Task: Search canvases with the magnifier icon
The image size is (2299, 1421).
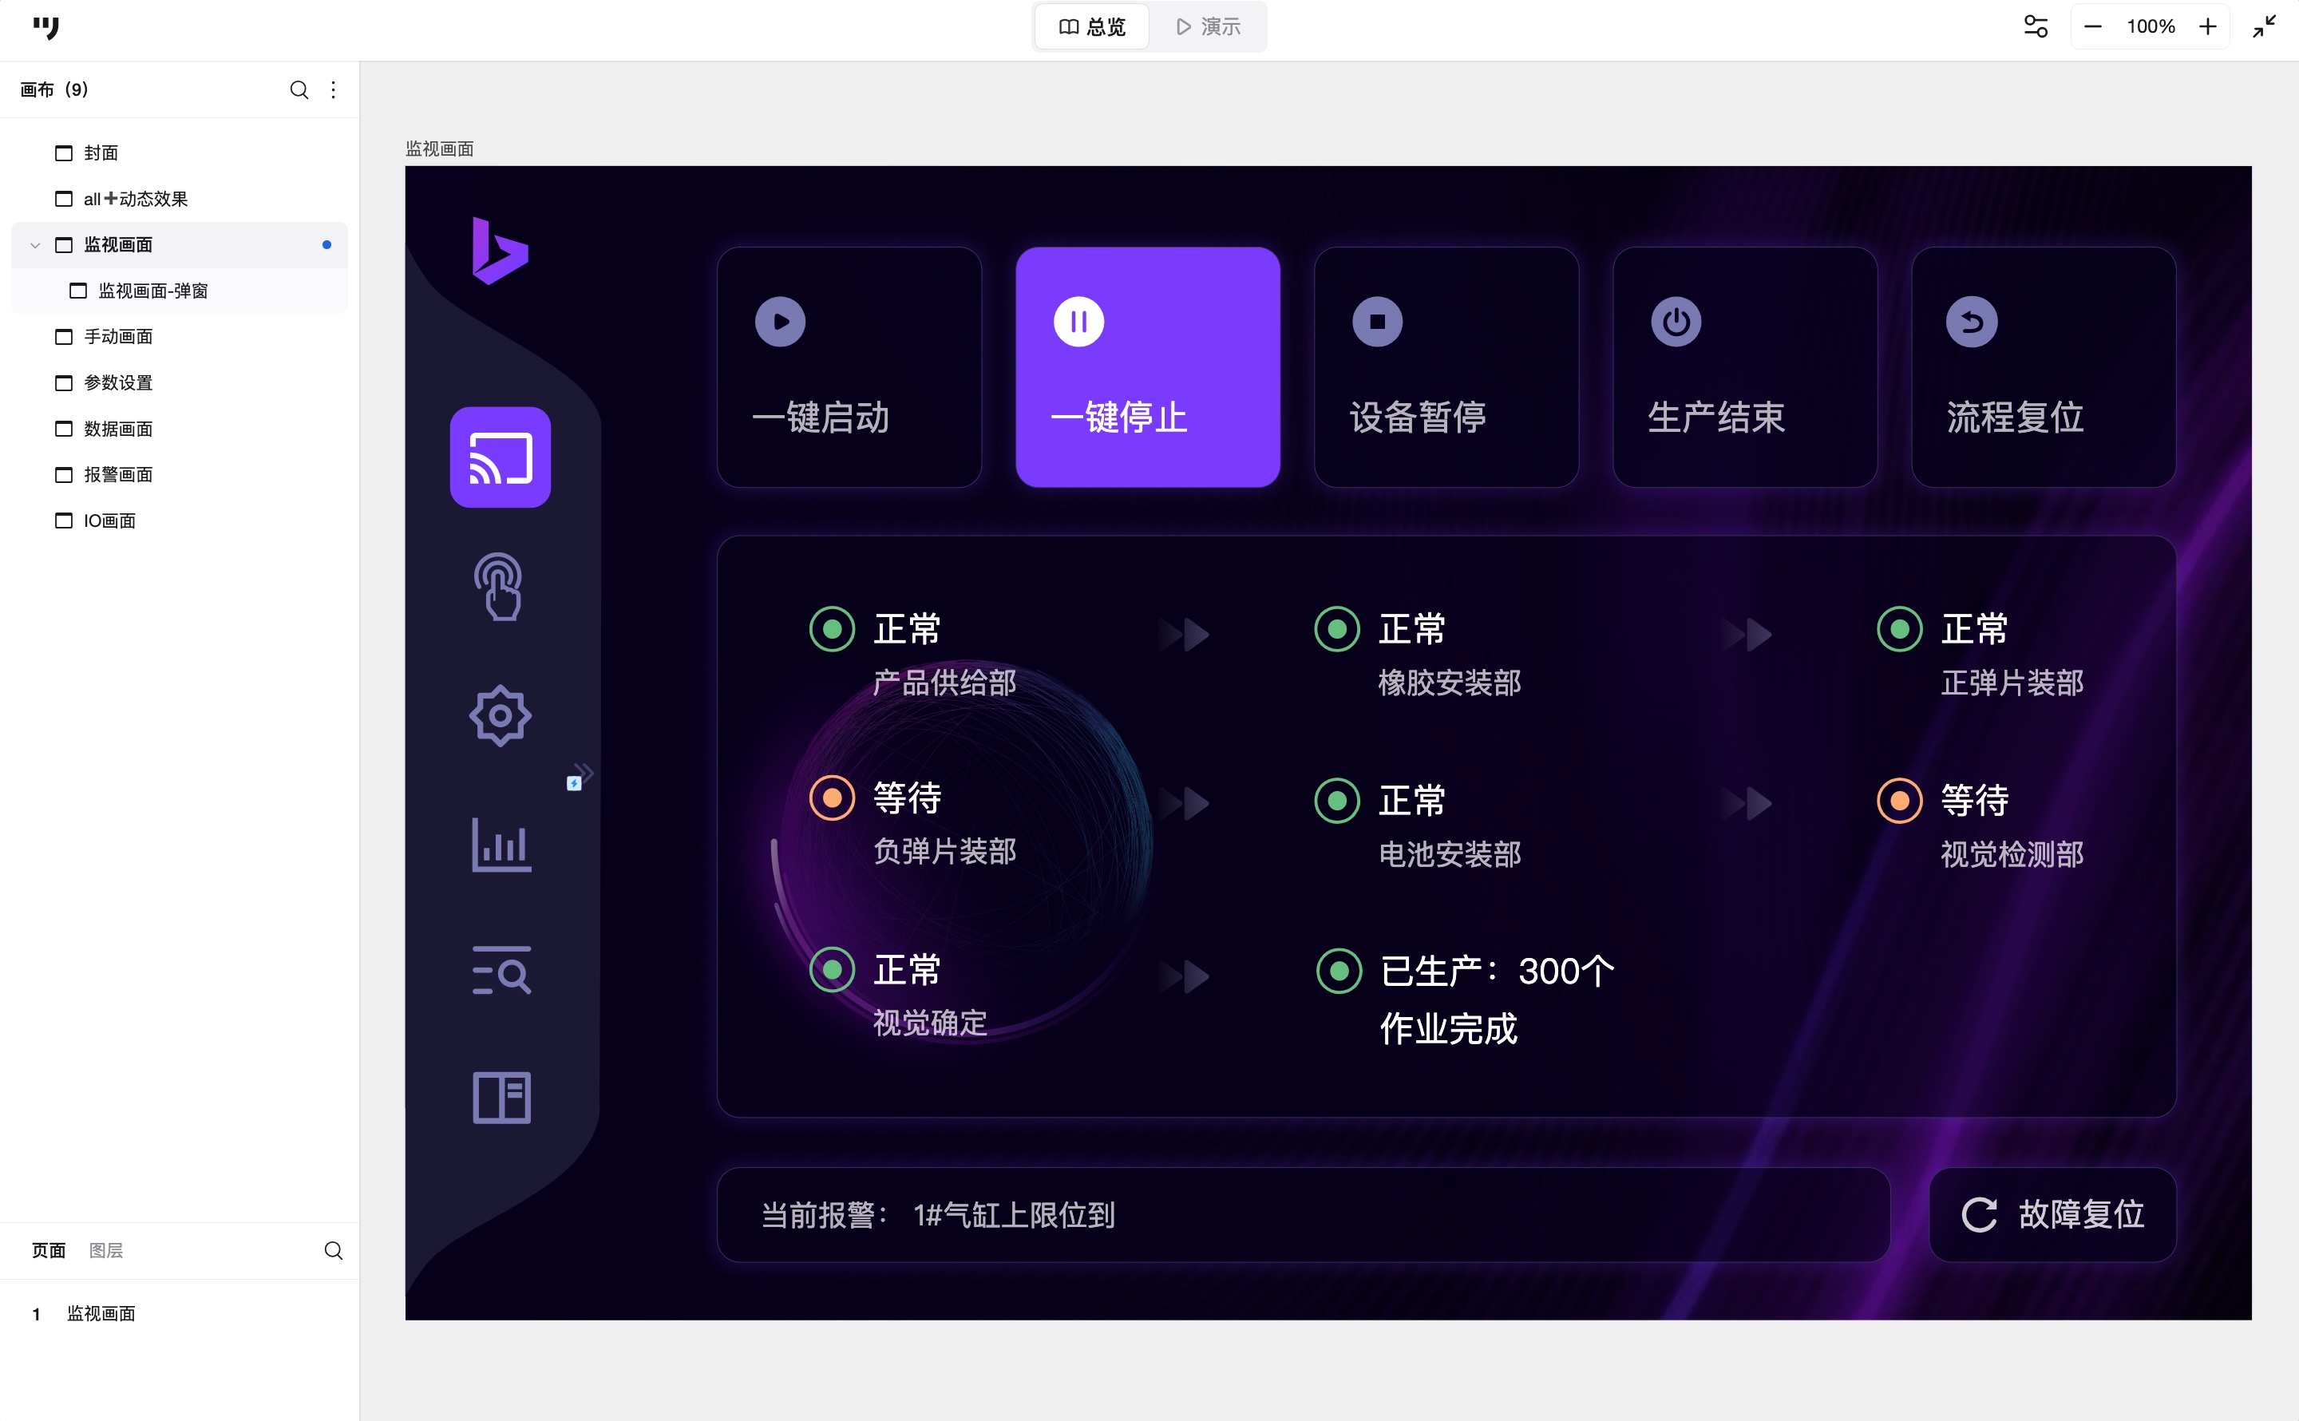Action: 299,89
